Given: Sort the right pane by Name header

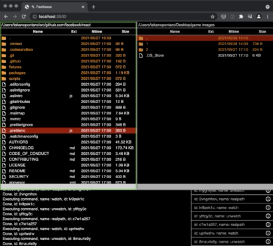Looking at the screenshot, I should pos(175,31).
